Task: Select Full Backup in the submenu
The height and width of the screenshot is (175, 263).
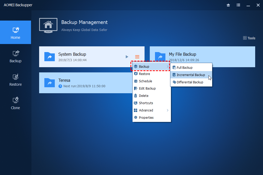Action: tap(191, 67)
